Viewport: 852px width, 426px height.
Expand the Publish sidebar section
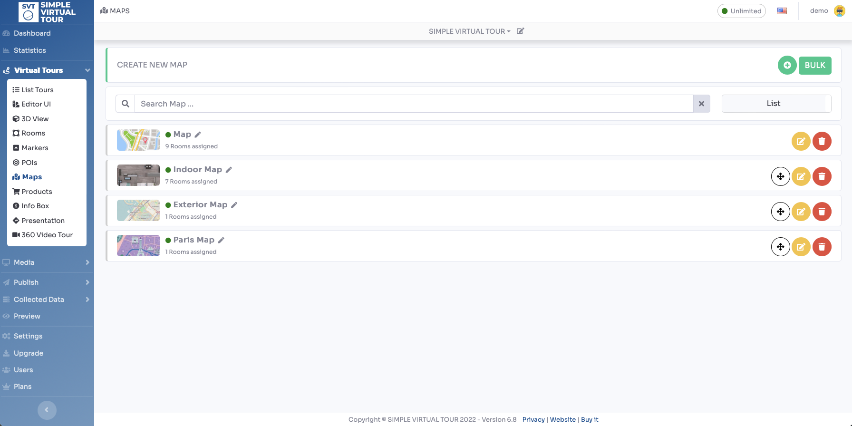(x=47, y=282)
